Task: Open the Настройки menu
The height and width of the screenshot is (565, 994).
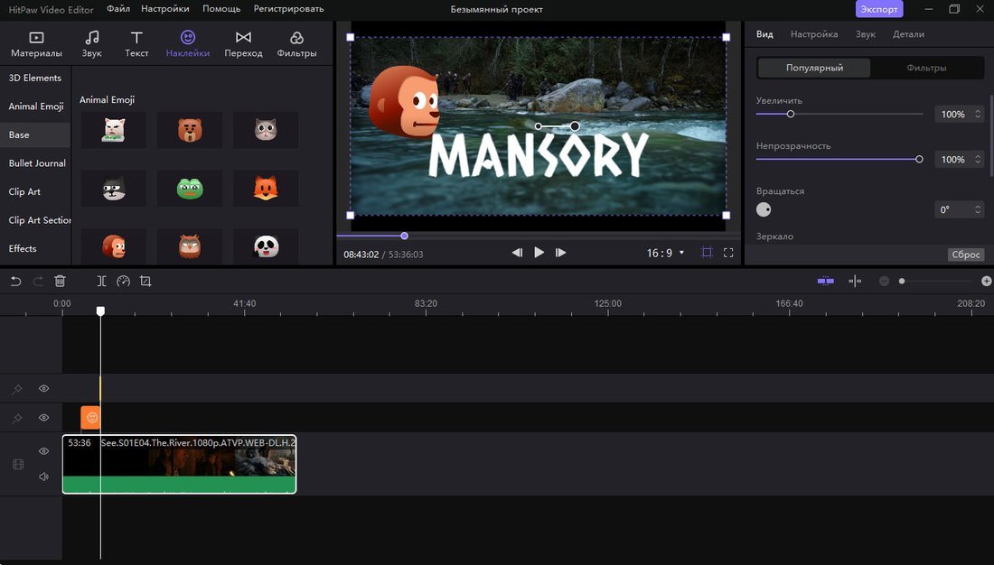Action: click(x=164, y=9)
